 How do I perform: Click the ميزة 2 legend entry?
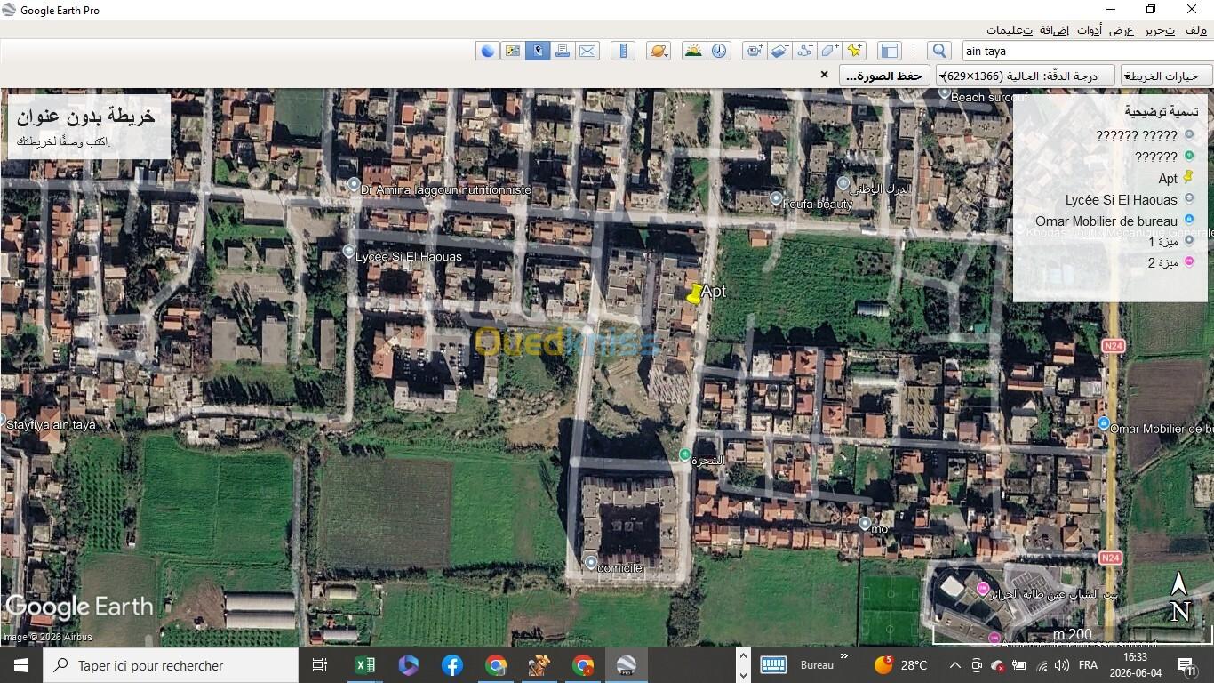pyautogui.click(x=1162, y=262)
